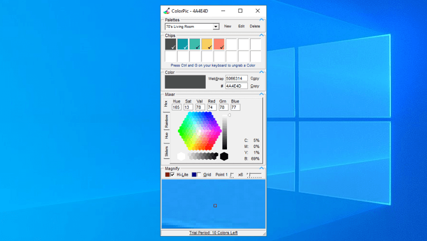
Task: Click the WebSnap label
Action: (216, 79)
